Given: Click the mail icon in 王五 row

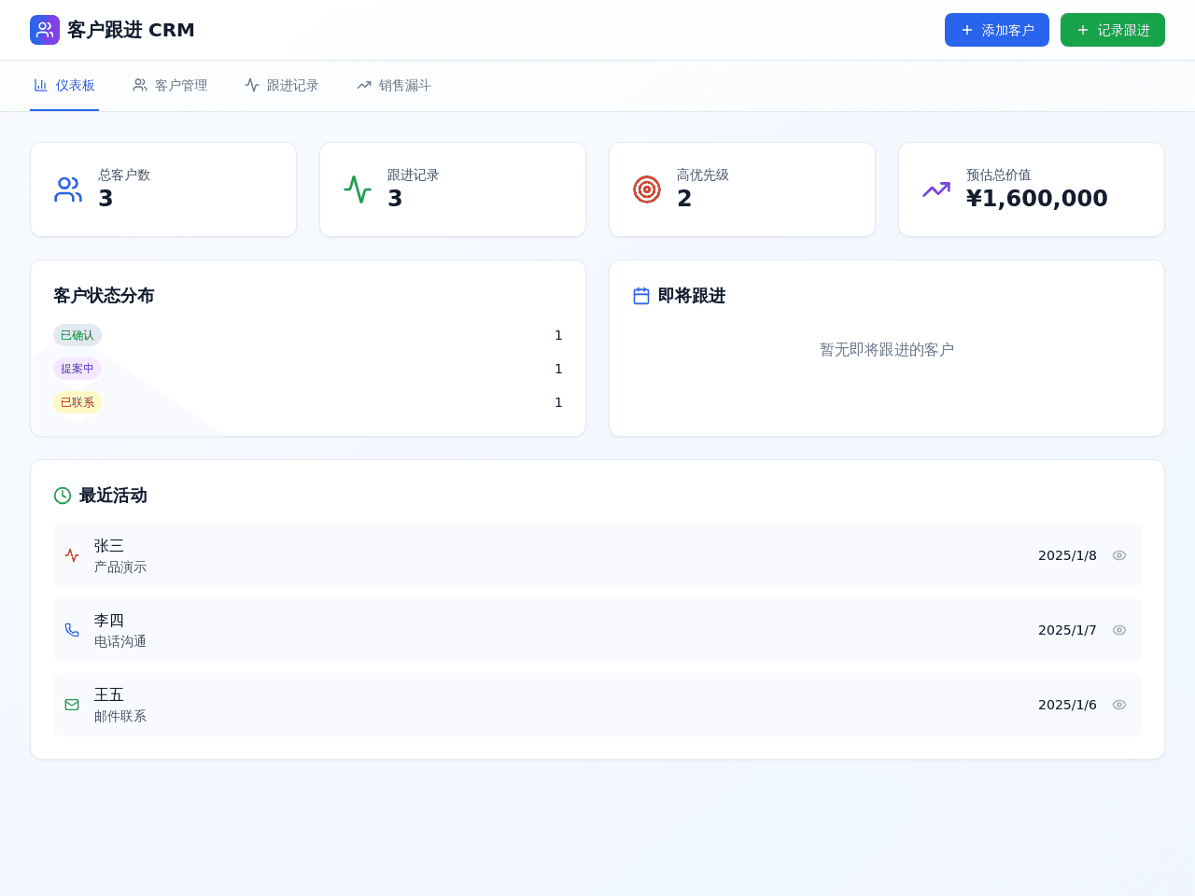Looking at the screenshot, I should pos(72,705).
